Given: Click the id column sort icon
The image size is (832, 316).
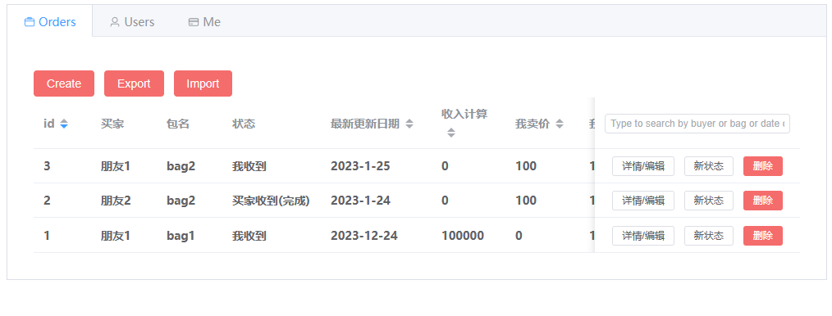Looking at the screenshot, I should 64,124.
